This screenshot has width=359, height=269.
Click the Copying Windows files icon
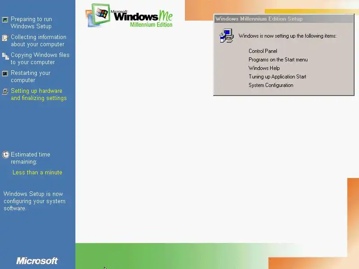click(5, 56)
